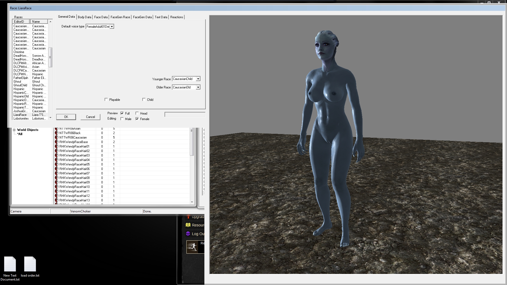The height and width of the screenshot is (285, 507).
Task: Click the Races list scroll-up arrow
Action: click(50, 22)
